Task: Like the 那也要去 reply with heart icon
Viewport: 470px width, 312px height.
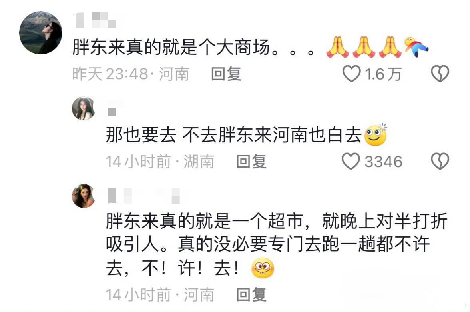Action: 351,161
